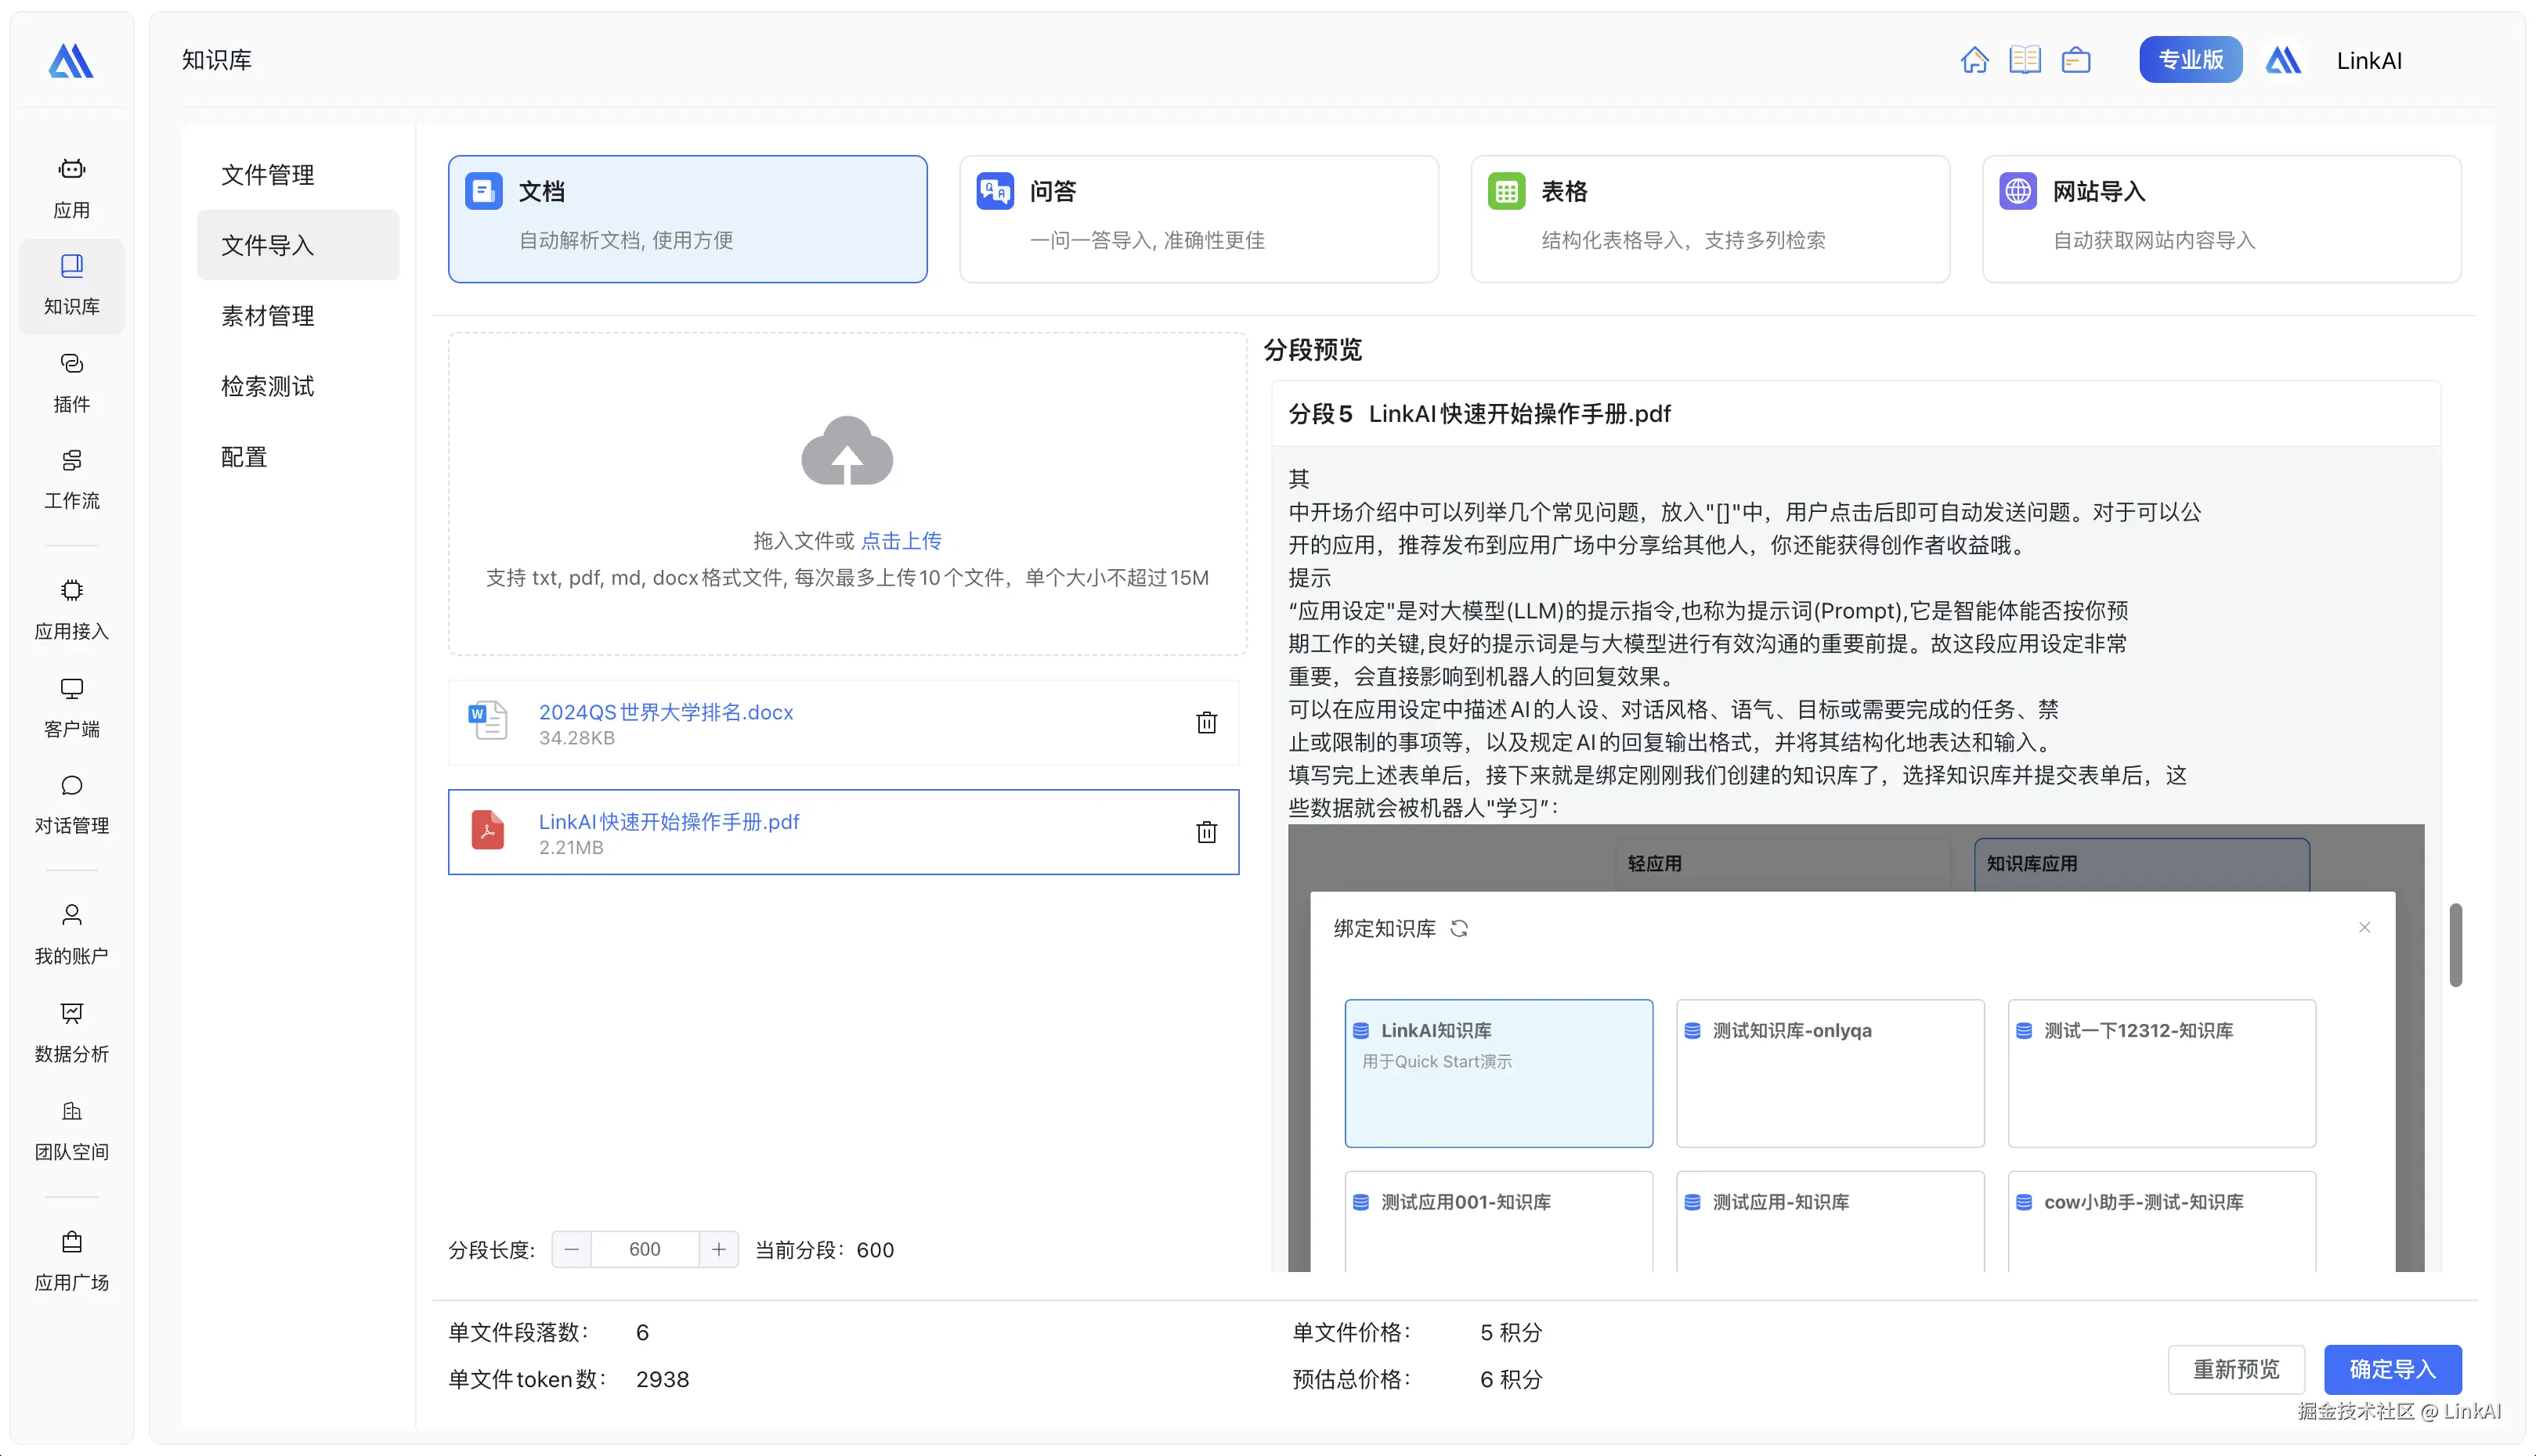This screenshot has width=2536, height=1456.
Task: Open the 插件 sidebar icon
Action: pos(71,382)
